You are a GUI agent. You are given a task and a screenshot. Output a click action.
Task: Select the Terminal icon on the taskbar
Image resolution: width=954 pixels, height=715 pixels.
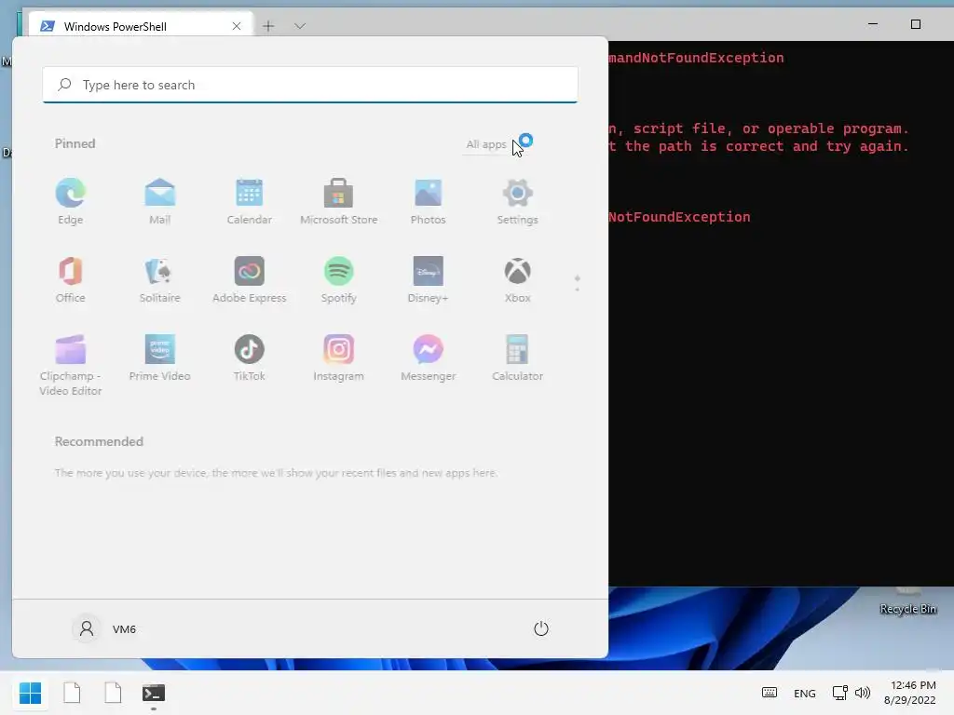[154, 693]
